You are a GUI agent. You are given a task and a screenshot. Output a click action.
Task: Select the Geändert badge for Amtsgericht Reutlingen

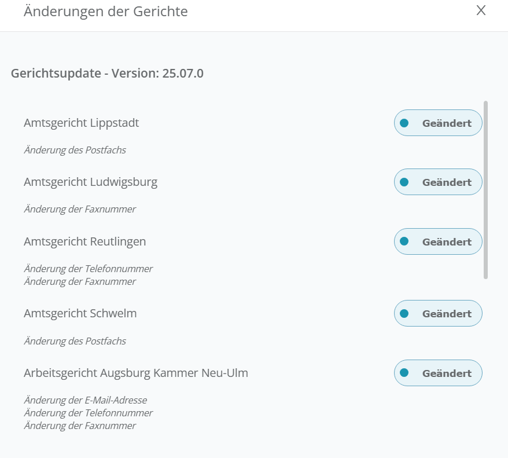(438, 241)
